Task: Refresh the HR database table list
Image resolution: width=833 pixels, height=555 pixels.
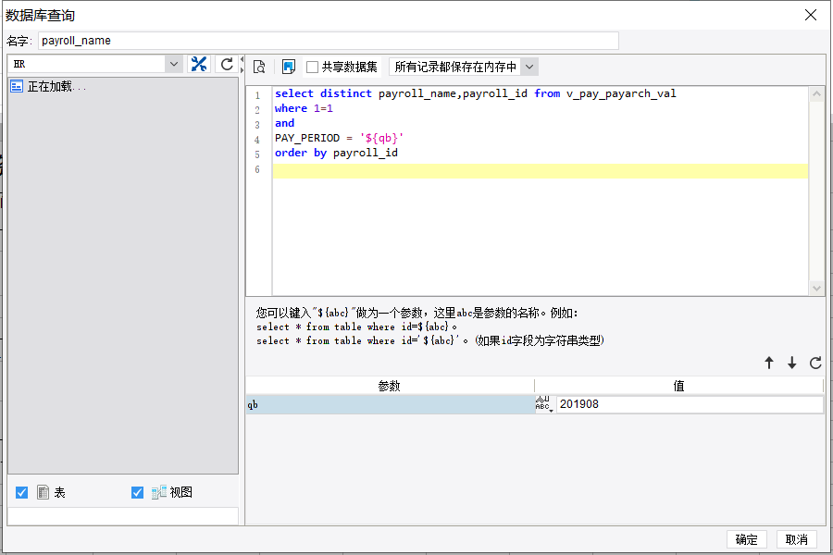Action: 227,64
